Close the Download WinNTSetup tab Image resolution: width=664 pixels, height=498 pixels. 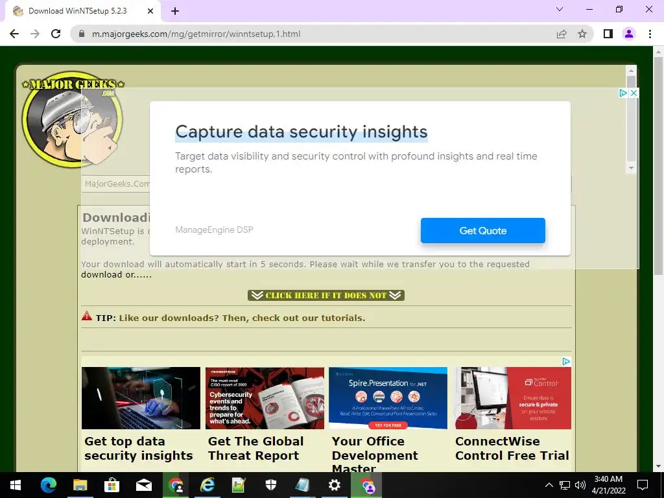[150, 11]
